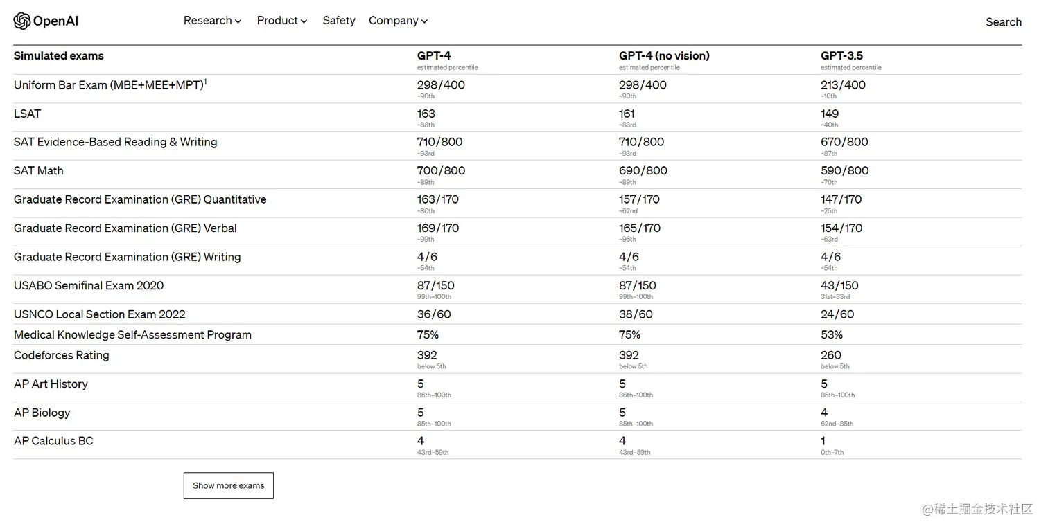The width and height of the screenshot is (1048, 531).
Task: Click the AP Calculus BC row label
Action: (x=53, y=441)
